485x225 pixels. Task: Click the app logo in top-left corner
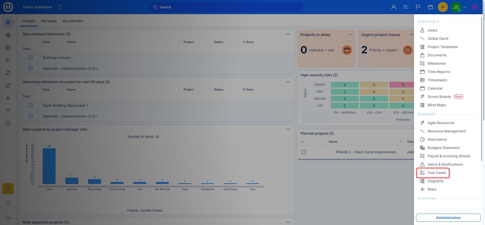8,7
